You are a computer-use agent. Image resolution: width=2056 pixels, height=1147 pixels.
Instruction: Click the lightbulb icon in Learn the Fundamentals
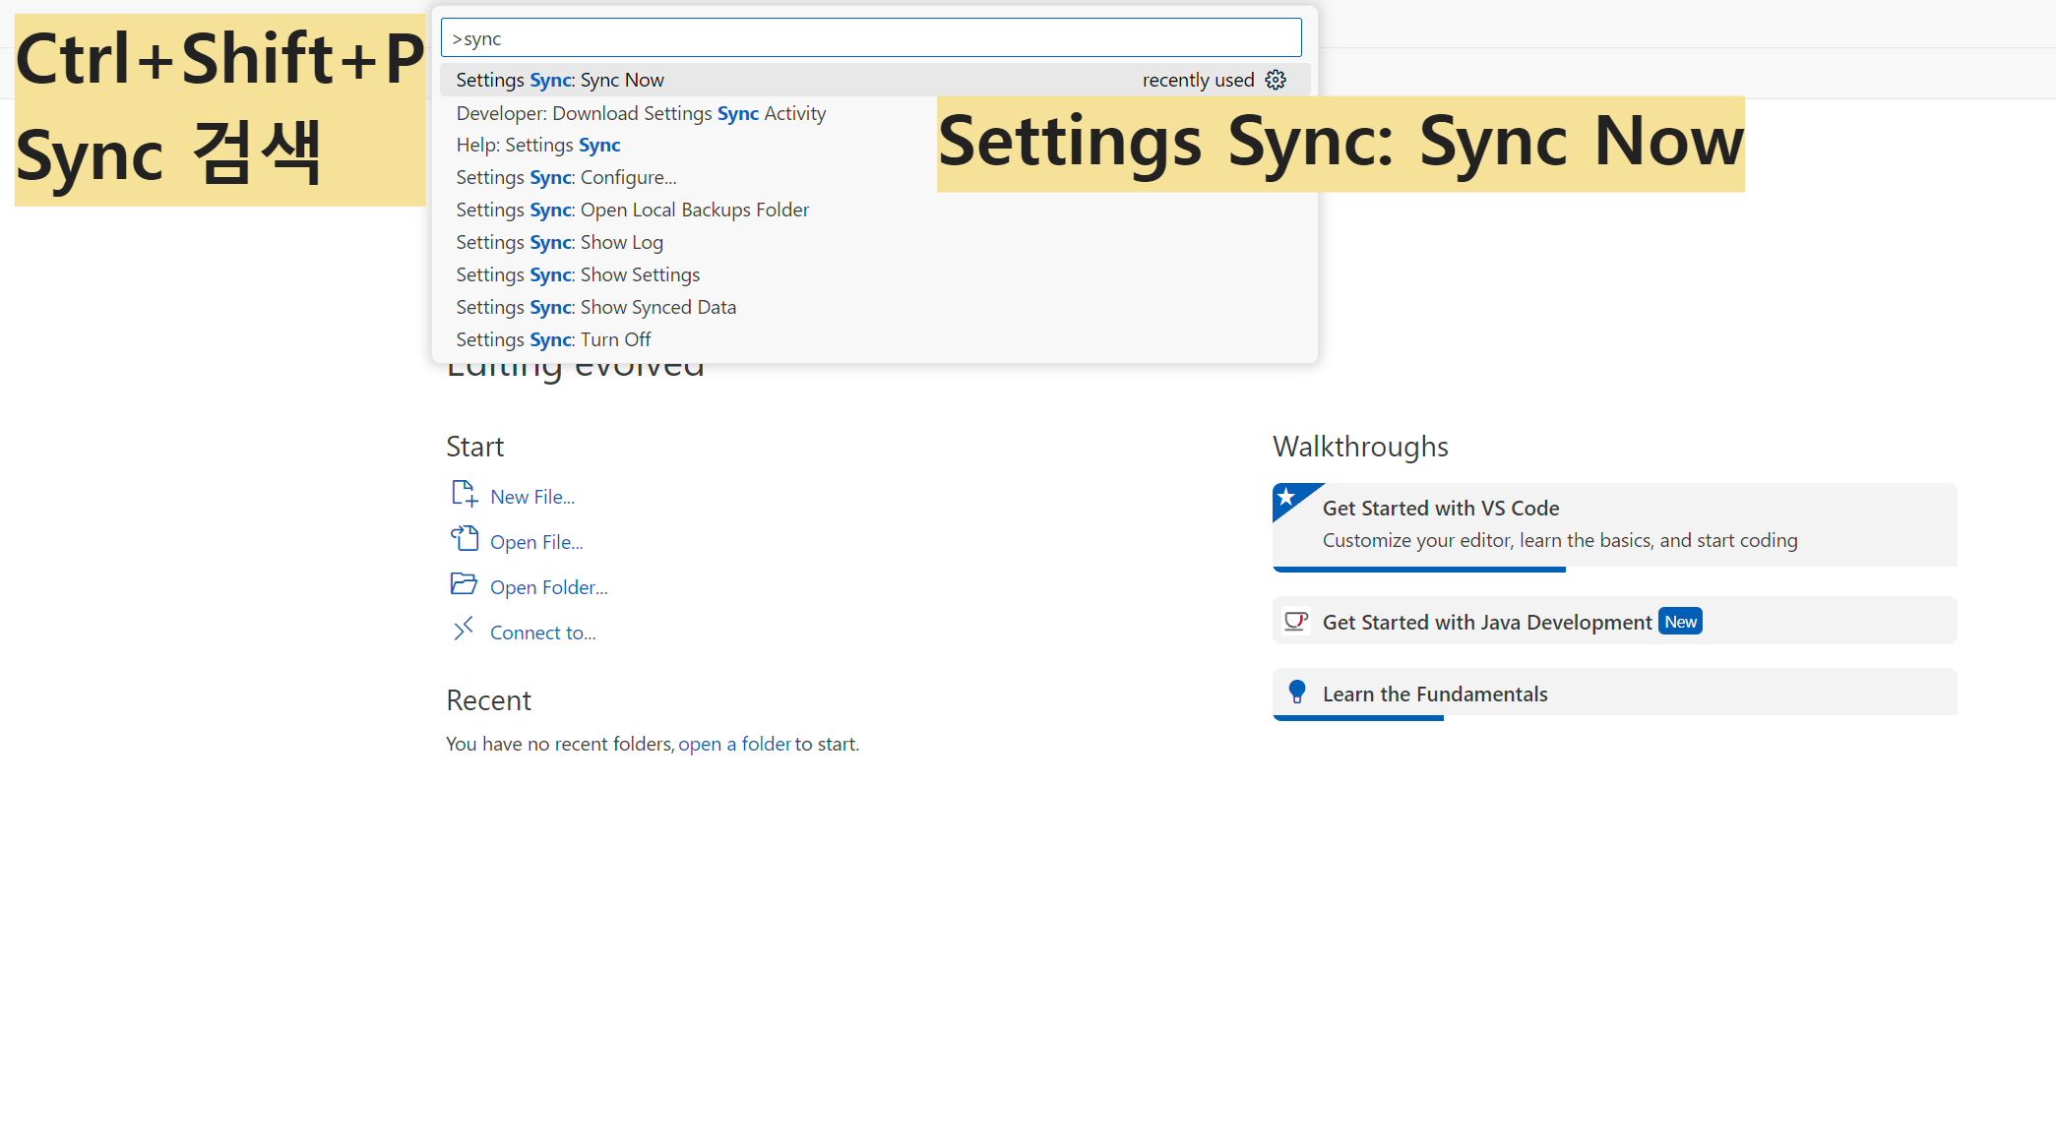[x=1296, y=693]
